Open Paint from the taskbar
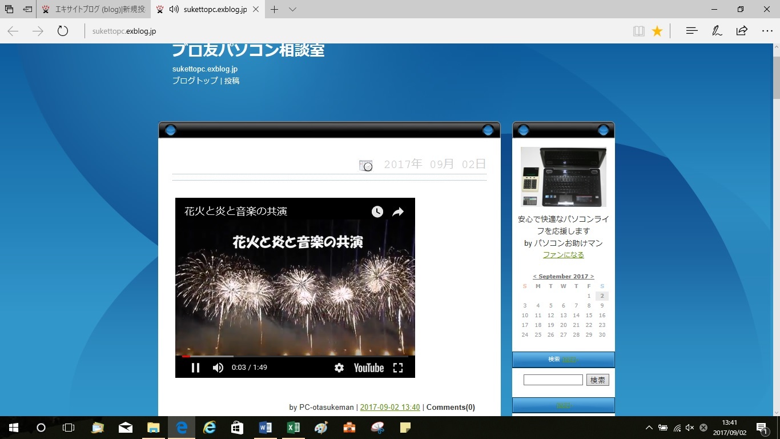The image size is (780, 439). pos(321,428)
